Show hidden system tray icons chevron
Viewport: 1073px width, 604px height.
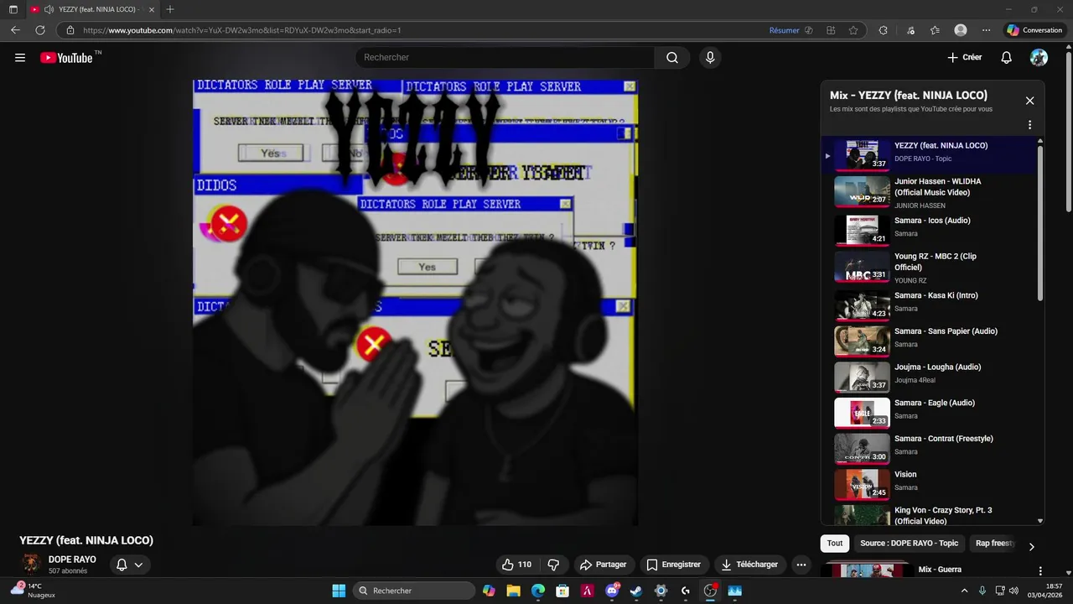(964, 591)
